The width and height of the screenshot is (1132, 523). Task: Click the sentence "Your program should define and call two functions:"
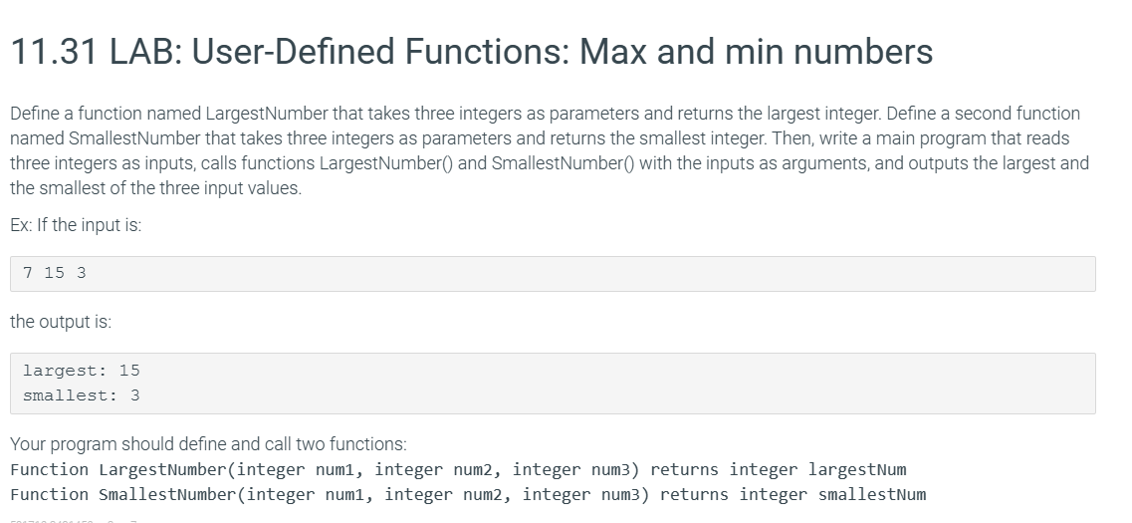click(x=209, y=443)
